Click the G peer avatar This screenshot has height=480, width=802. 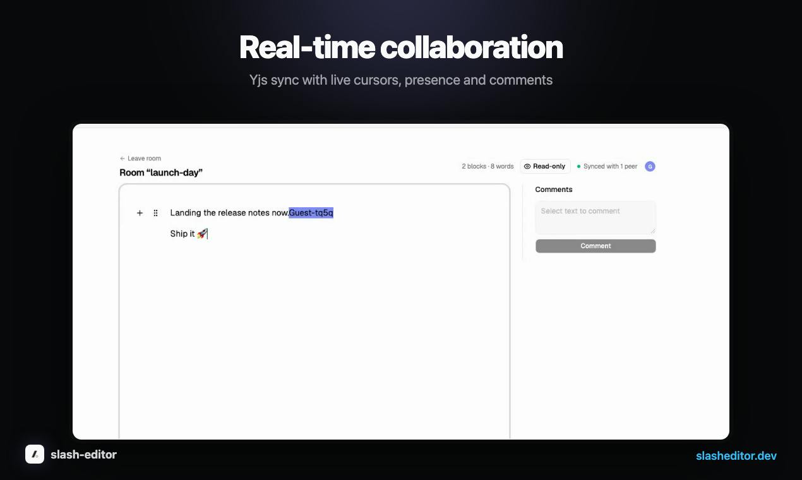(x=650, y=166)
